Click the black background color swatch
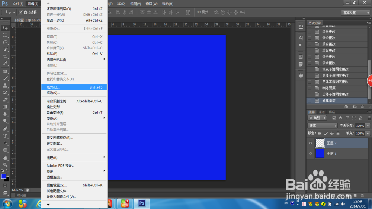This screenshot has height=209, width=372. coord(7,179)
